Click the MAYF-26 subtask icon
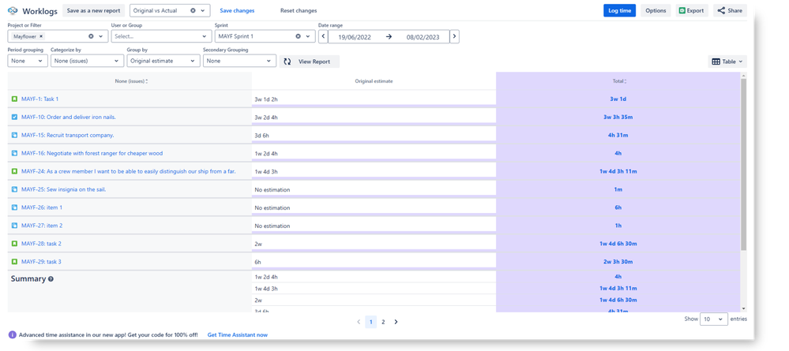The width and height of the screenshot is (789, 351). (14, 207)
